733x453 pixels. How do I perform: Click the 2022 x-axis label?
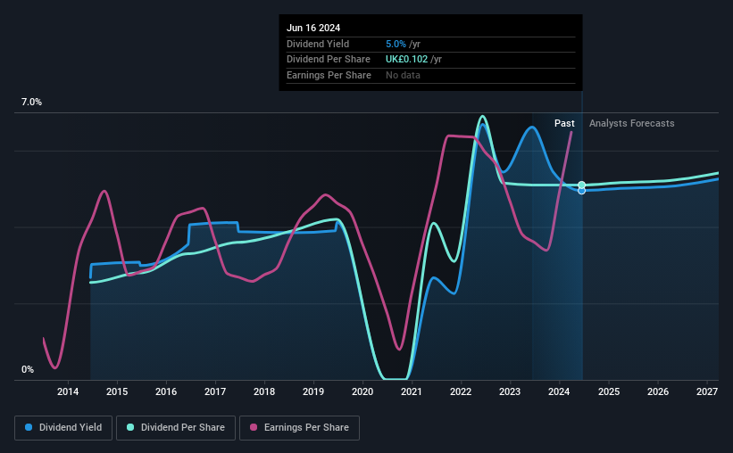coord(461,391)
